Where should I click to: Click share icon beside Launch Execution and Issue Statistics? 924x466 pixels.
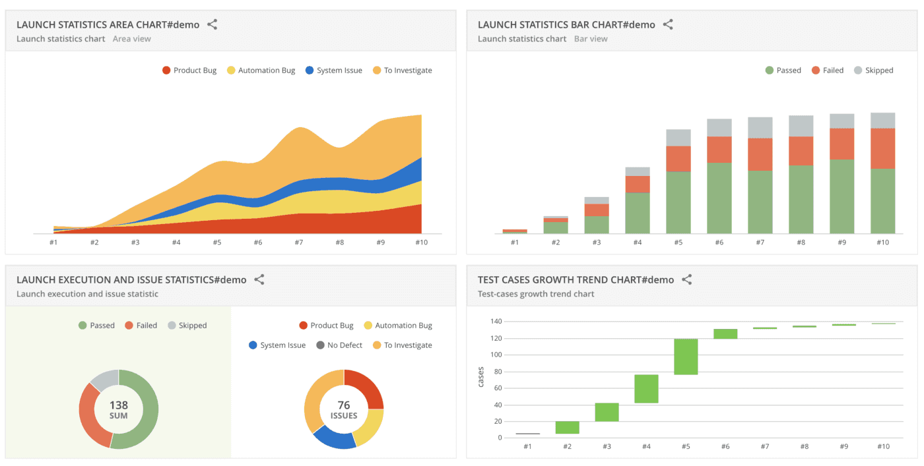pos(259,279)
